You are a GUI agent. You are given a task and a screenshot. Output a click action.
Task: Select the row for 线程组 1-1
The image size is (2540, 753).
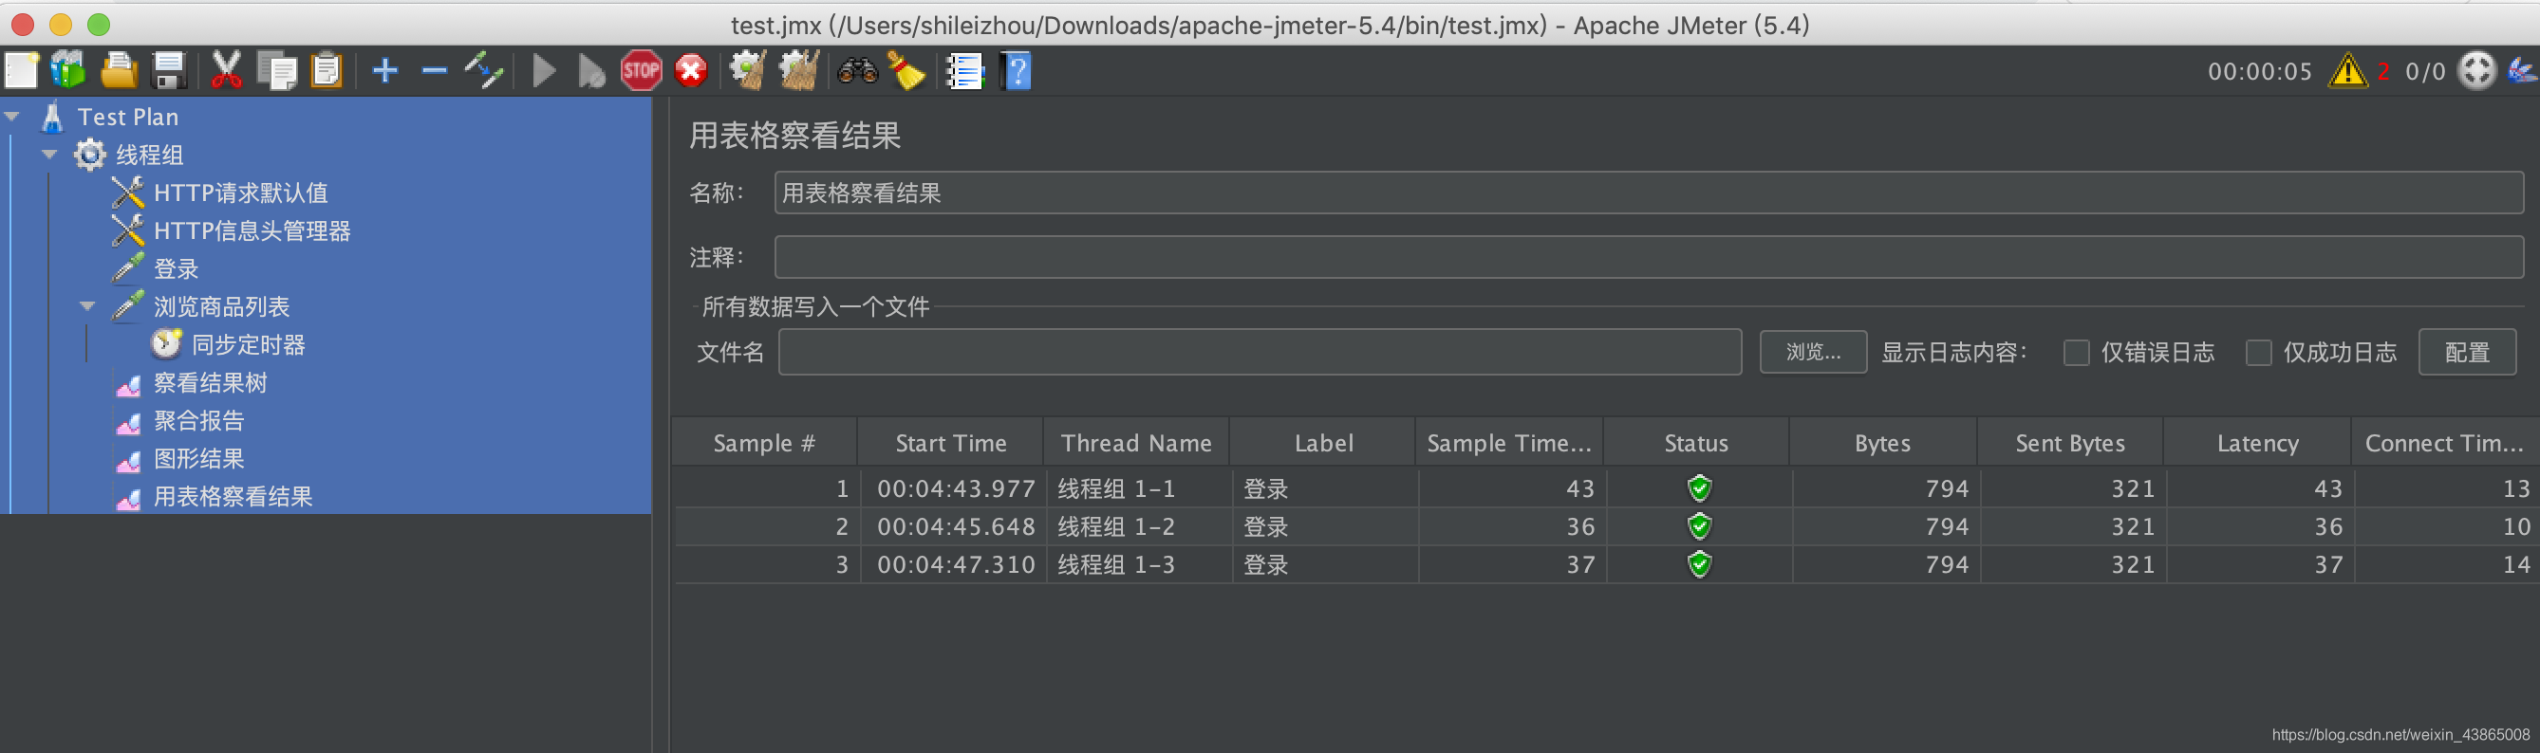tap(1606, 488)
